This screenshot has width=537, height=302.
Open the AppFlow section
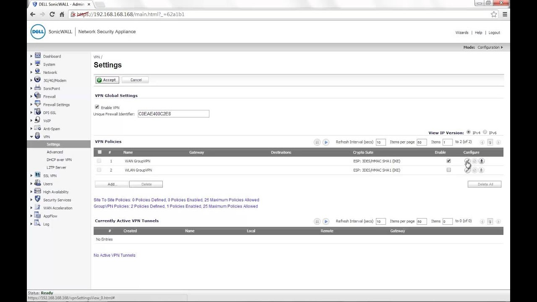click(50, 216)
